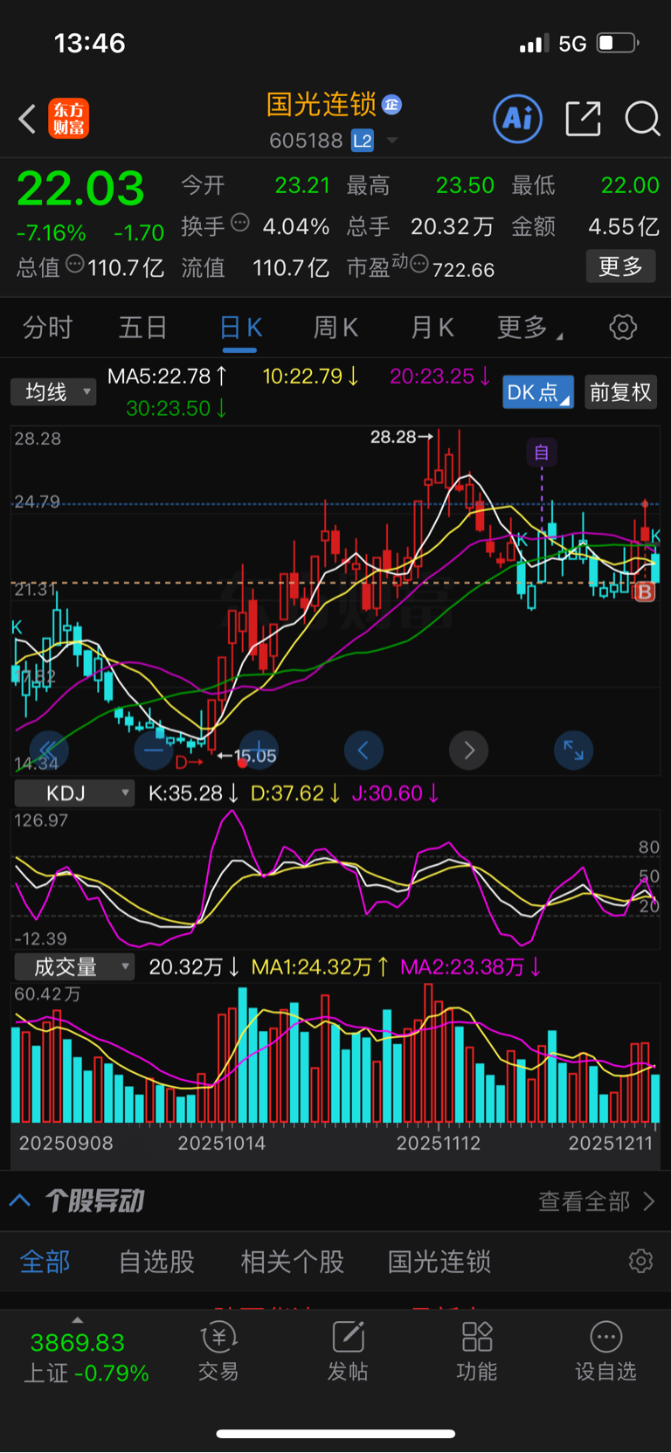Tap the MA1:24.32万 volume value
The image size is (671, 1453).
320,967
